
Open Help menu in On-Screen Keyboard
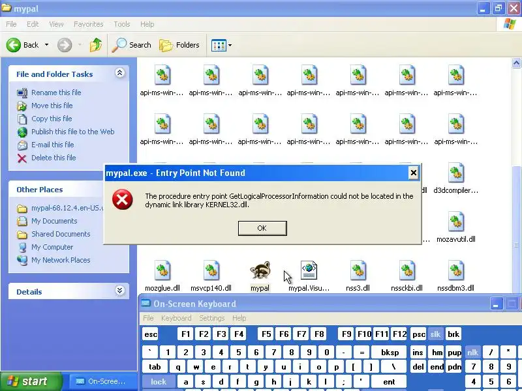pyautogui.click(x=239, y=318)
